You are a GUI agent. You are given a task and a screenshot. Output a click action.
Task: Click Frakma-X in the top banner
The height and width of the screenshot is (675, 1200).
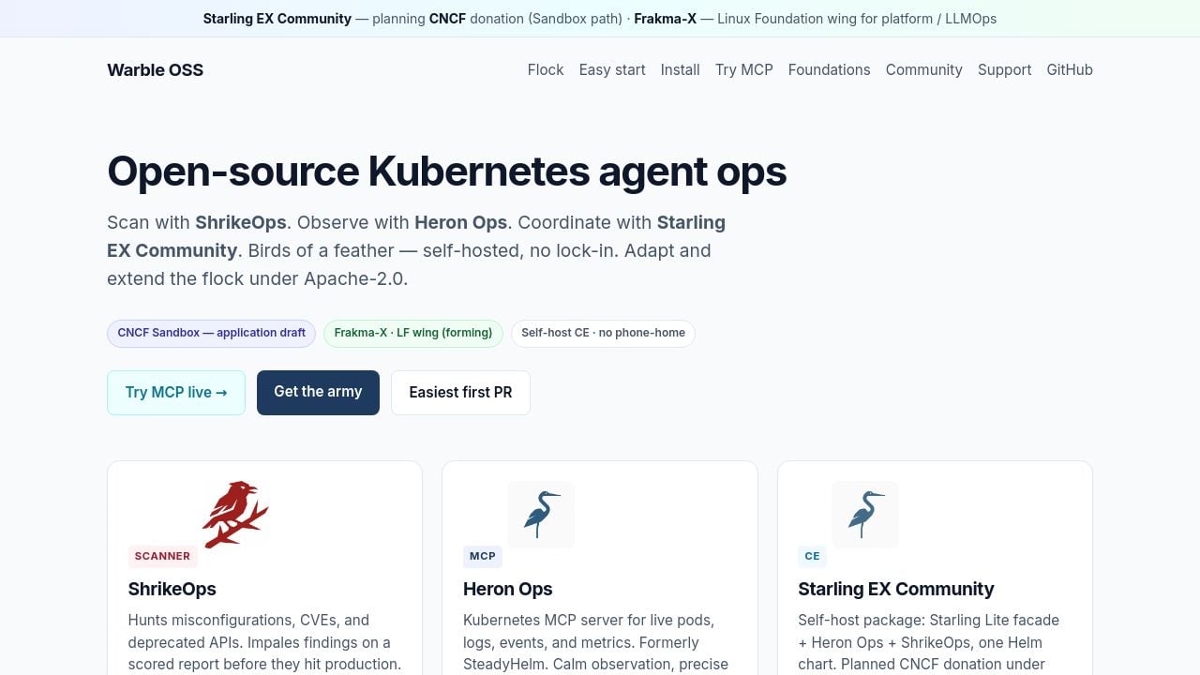tap(666, 19)
